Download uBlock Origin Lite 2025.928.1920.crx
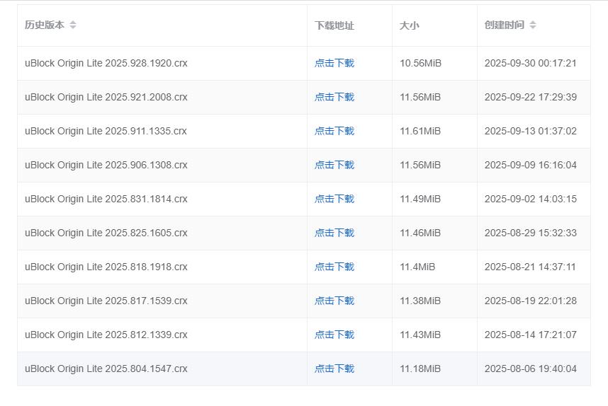The height and width of the screenshot is (406, 608). pyautogui.click(x=334, y=63)
